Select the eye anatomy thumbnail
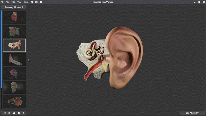206x116 pixels. point(14,102)
